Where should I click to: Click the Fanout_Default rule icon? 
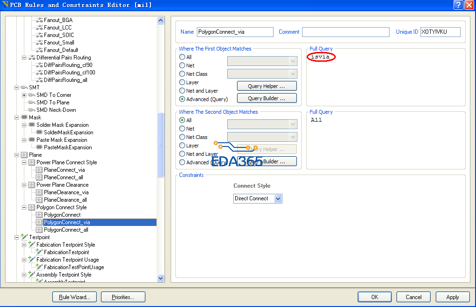point(39,50)
